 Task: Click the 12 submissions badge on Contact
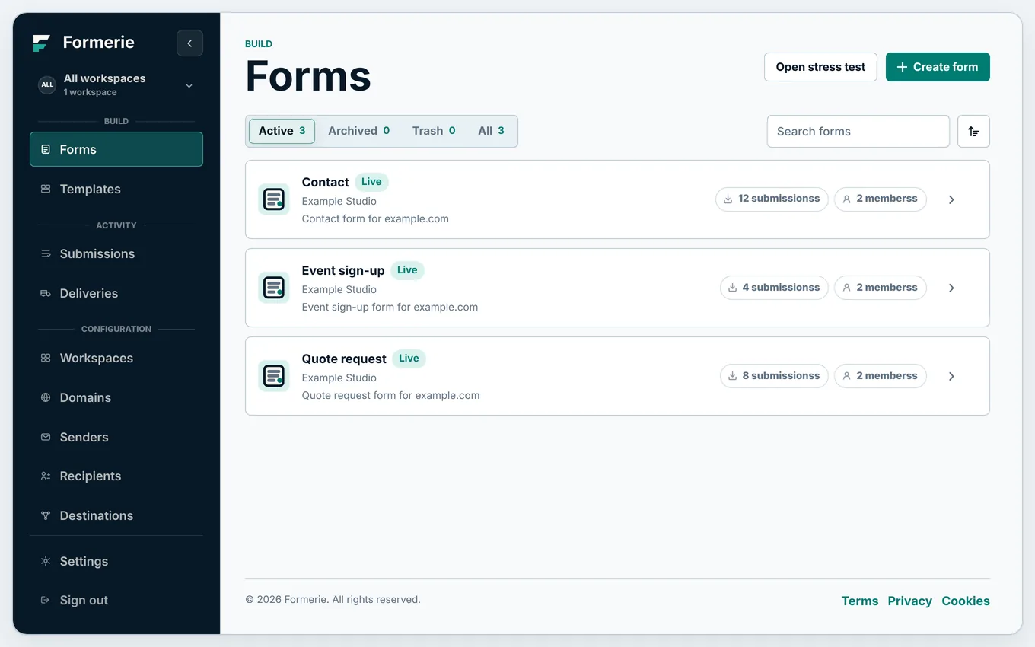(772, 199)
